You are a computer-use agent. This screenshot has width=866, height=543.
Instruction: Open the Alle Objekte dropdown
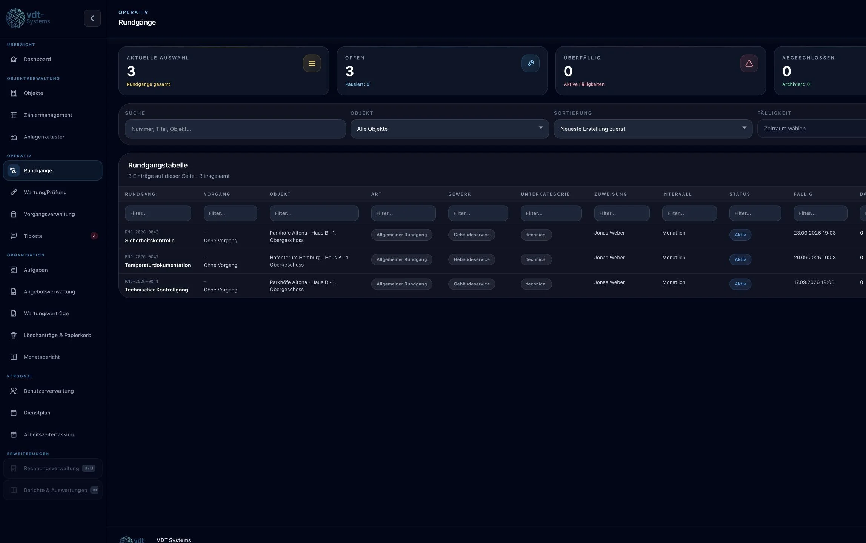pyautogui.click(x=449, y=129)
